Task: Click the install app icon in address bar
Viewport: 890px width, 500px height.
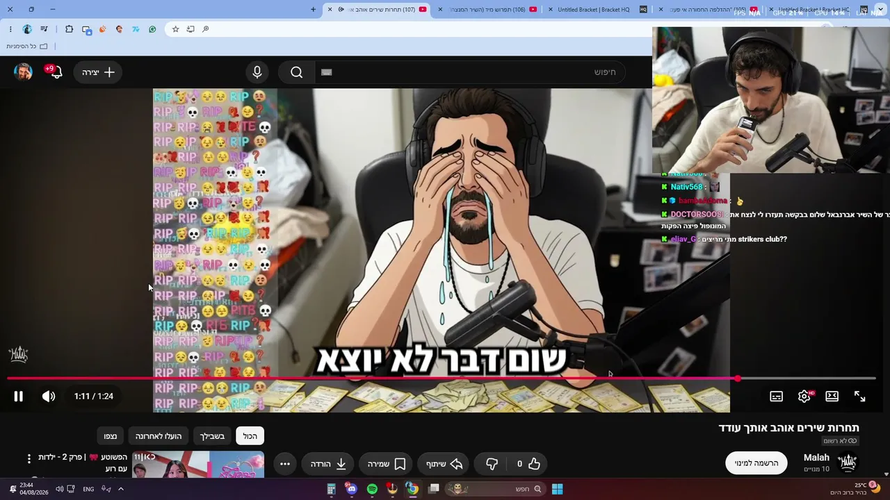Action: coord(191,29)
